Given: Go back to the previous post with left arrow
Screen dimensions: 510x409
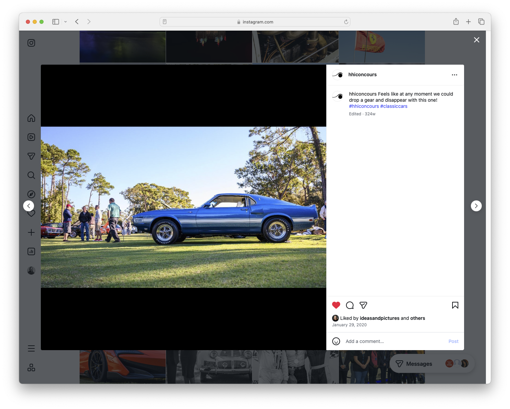Looking at the screenshot, I should 29,206.
